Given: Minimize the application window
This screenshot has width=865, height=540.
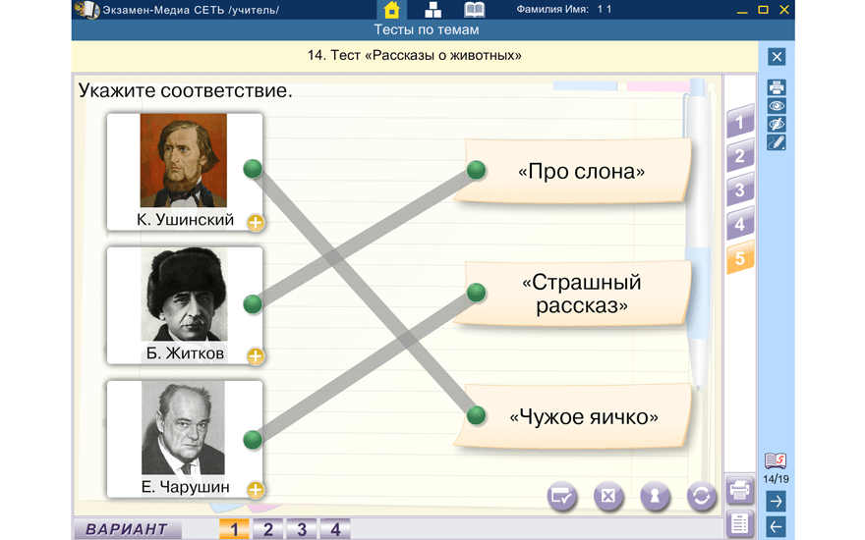Looking at the screenshot, I should 742,11.
